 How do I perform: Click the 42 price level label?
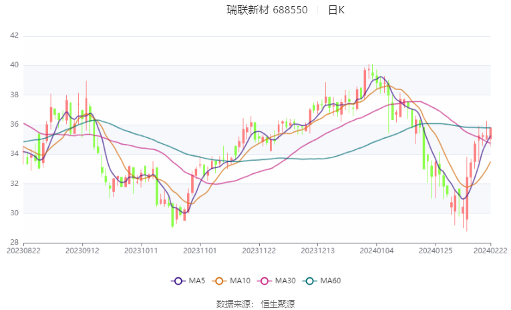coord(13,36)
